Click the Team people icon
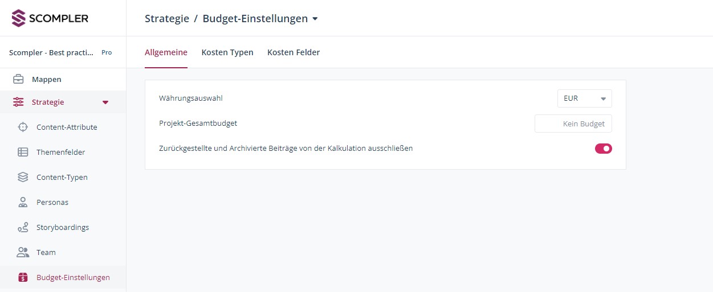 (23, 252)
